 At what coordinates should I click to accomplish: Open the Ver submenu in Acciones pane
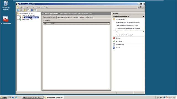[128, 32]
